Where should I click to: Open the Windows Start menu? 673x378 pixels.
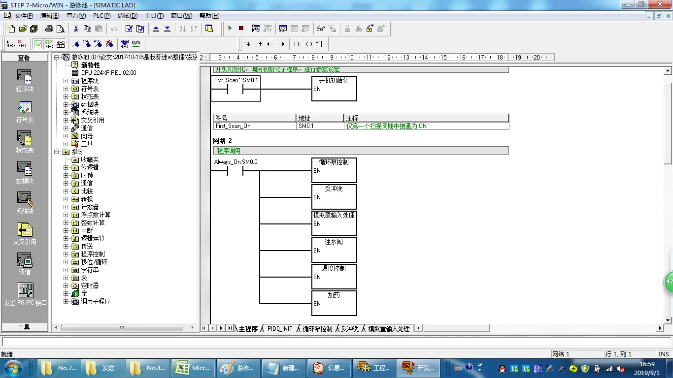point(12,368)
